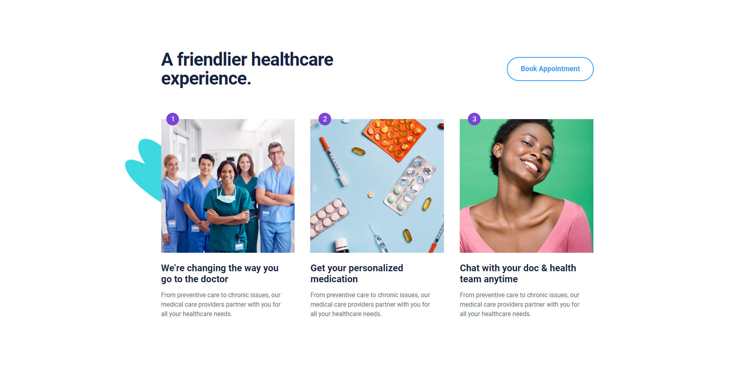Click the description under the chat card title
Viewport: 755px width, 375px height.
coord(519,304)
